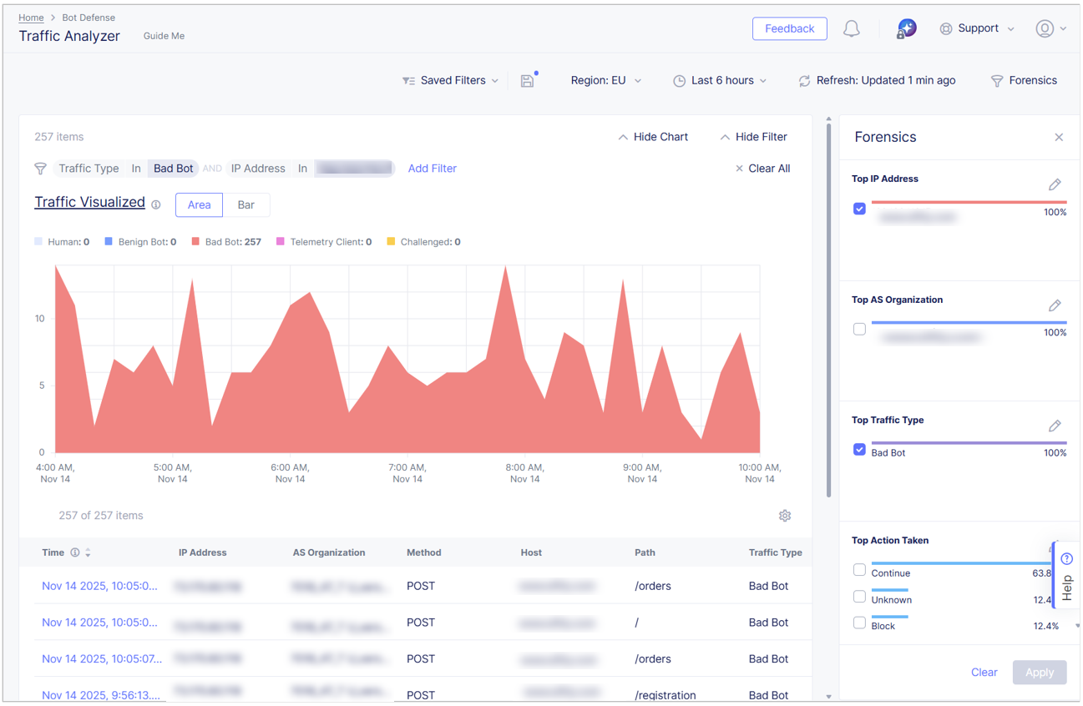1083x706 pixels.
Task: Open the Saved Filters dropdown
Action: click(451, 81)
